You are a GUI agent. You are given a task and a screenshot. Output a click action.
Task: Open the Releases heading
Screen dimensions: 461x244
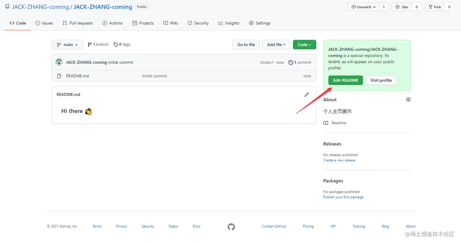click(332, 144)
